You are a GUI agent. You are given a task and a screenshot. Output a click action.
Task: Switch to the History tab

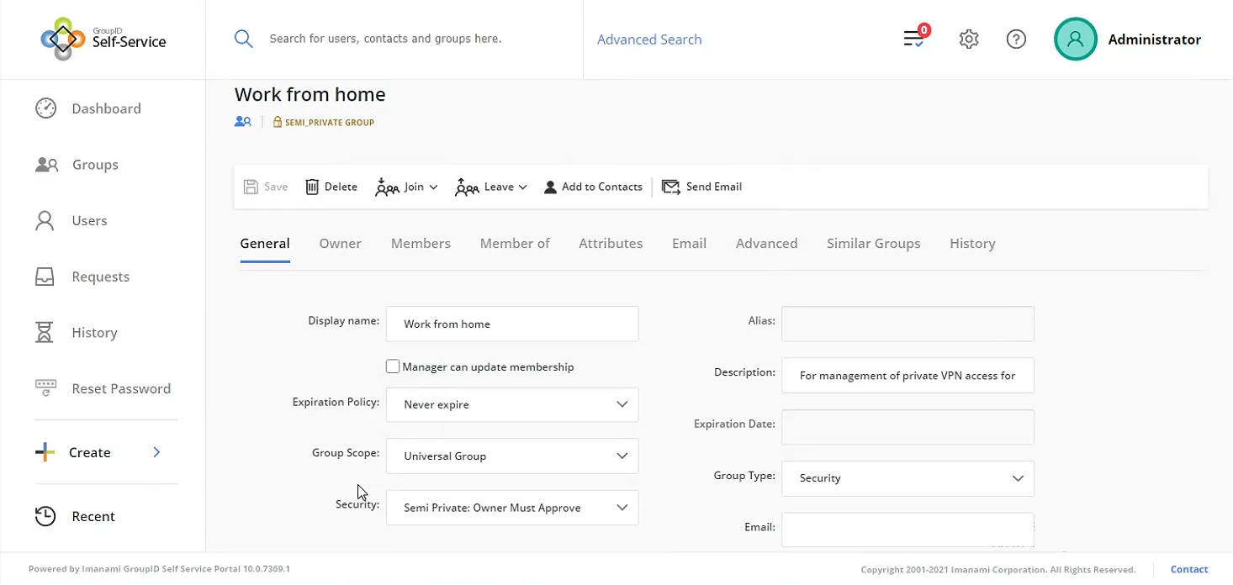click(x=972, y=243)
